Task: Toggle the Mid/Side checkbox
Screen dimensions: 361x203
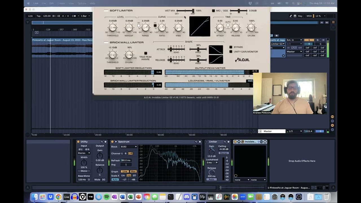Action: pos(213,11)
